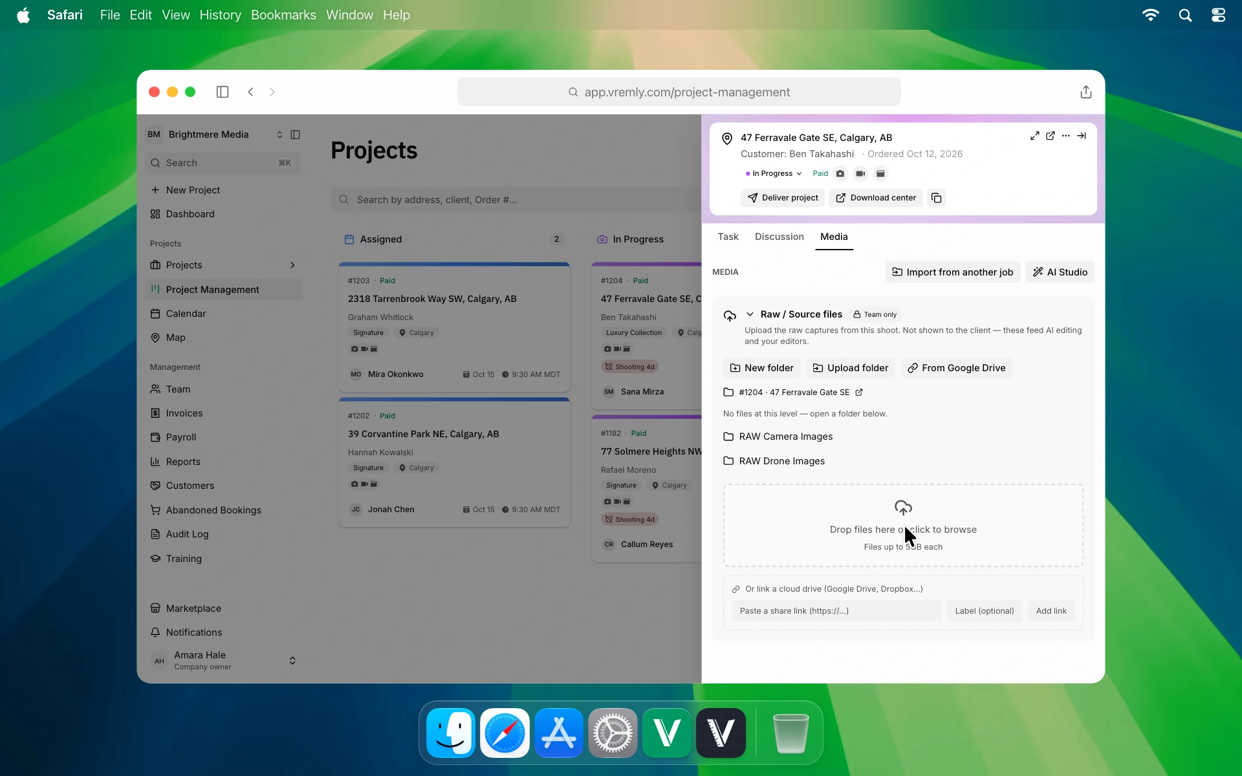Open the Amara Hale account menu
The width and height of the screenshot is (1242, 776).
223,660
